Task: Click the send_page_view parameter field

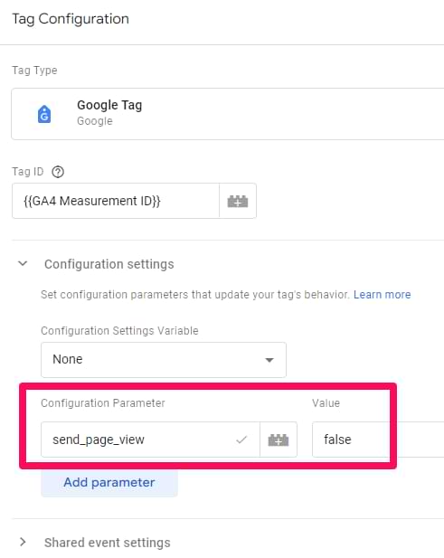Action: click(150, 440)
